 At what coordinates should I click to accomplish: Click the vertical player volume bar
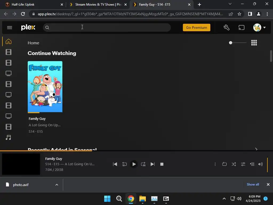point(267,165)
